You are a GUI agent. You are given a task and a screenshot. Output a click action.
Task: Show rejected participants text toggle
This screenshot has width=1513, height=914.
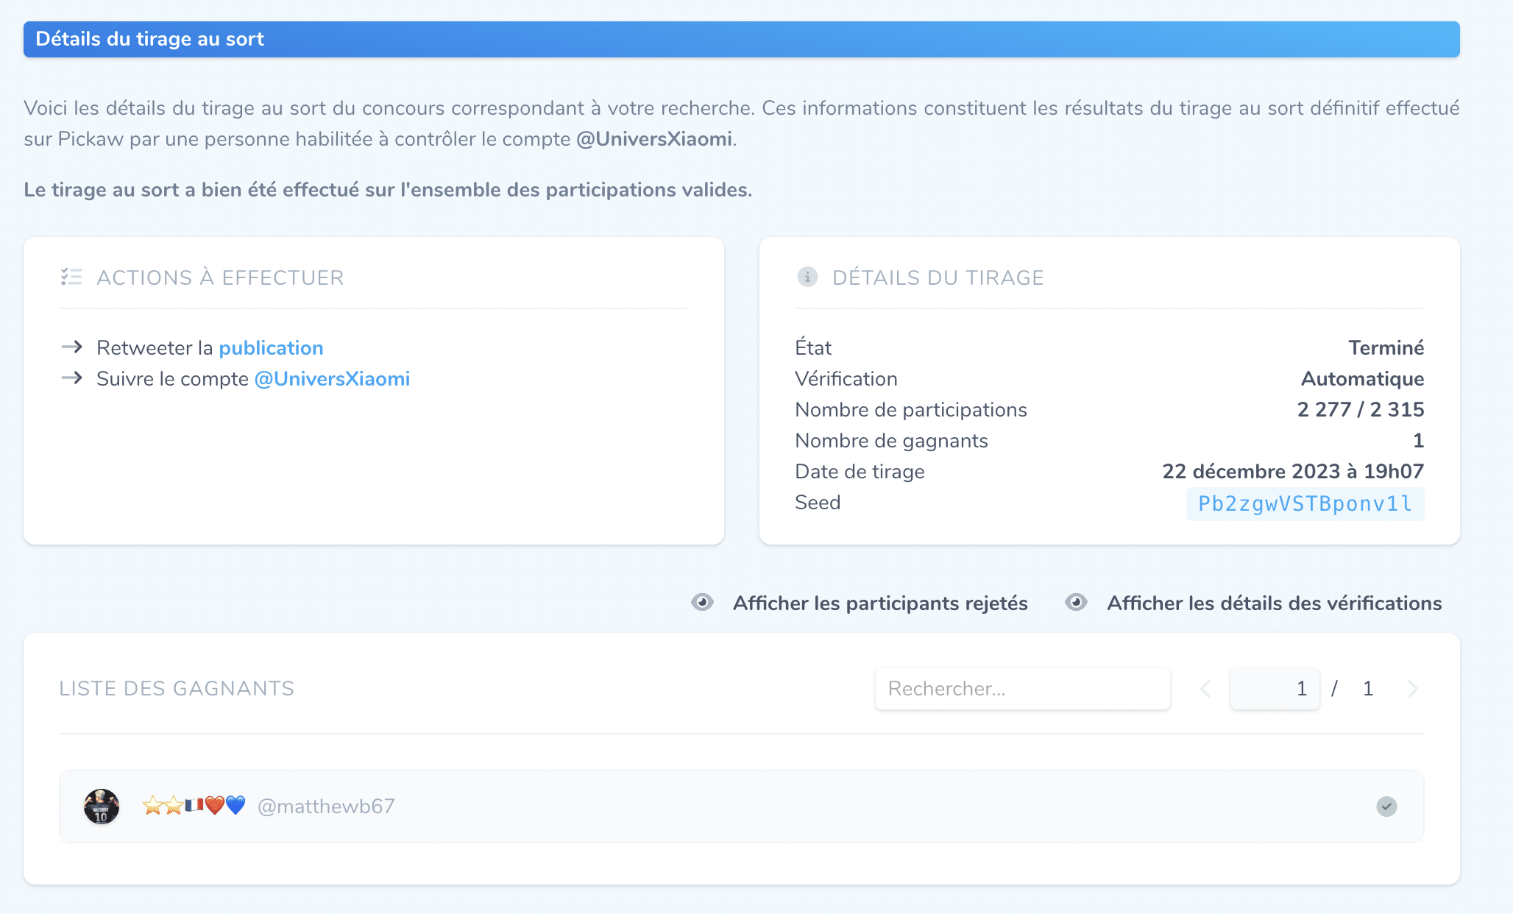pos(880,603)
